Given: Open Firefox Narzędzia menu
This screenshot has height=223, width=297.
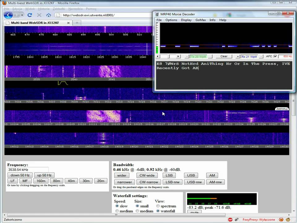Looking at the screenshot, I should pos(75,9).
